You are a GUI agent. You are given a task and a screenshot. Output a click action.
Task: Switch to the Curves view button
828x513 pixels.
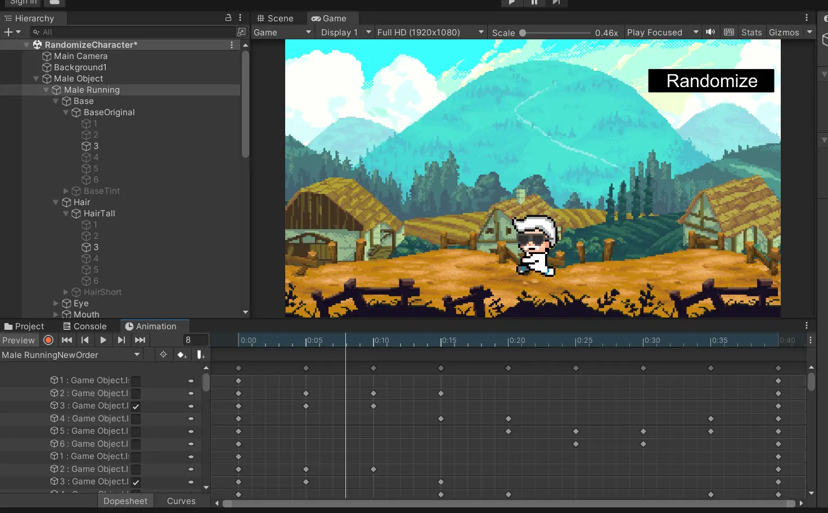point(181,501)
